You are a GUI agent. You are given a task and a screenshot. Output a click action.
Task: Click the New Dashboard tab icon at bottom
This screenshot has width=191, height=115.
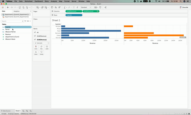(27, 111)
